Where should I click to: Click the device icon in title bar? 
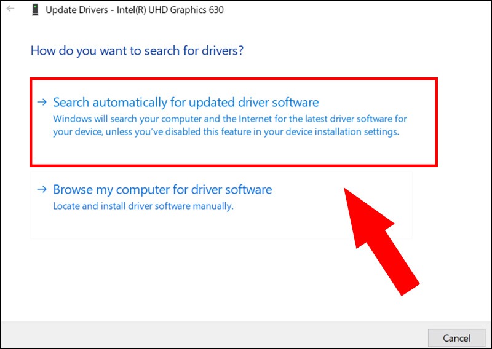click(x=35, y=10)
